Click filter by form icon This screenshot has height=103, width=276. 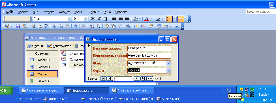[113, 26]
